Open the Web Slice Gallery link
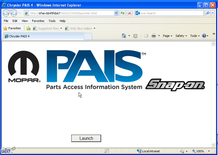The image size is (218, 155). point(80,28)
